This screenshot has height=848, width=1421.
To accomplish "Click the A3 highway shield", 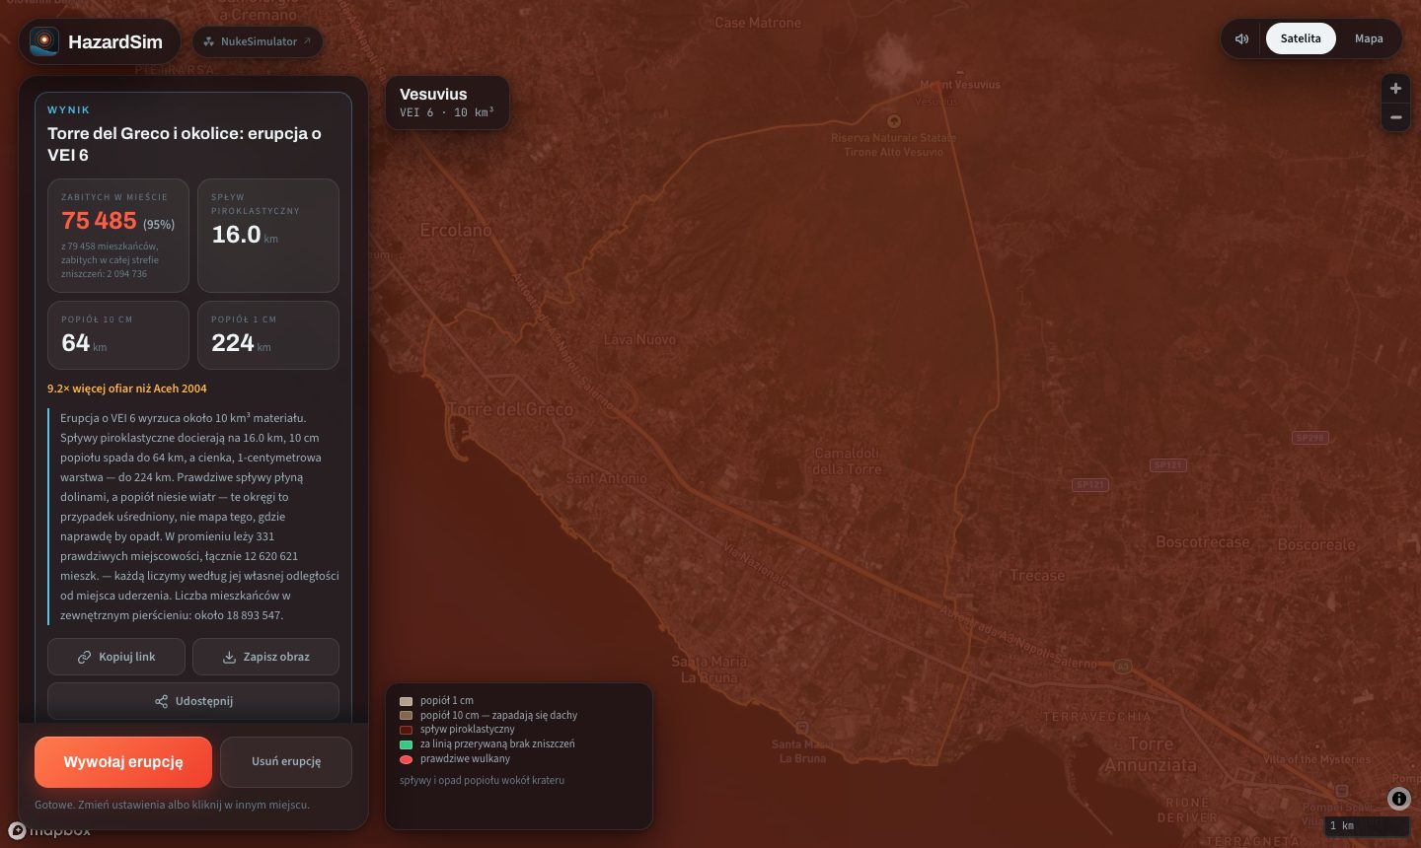I will [x=1122, y=667].
